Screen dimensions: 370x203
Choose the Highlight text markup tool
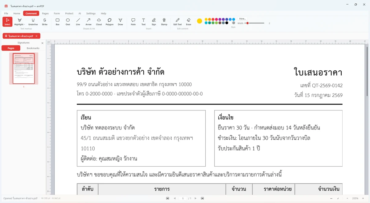click(19, 22)
